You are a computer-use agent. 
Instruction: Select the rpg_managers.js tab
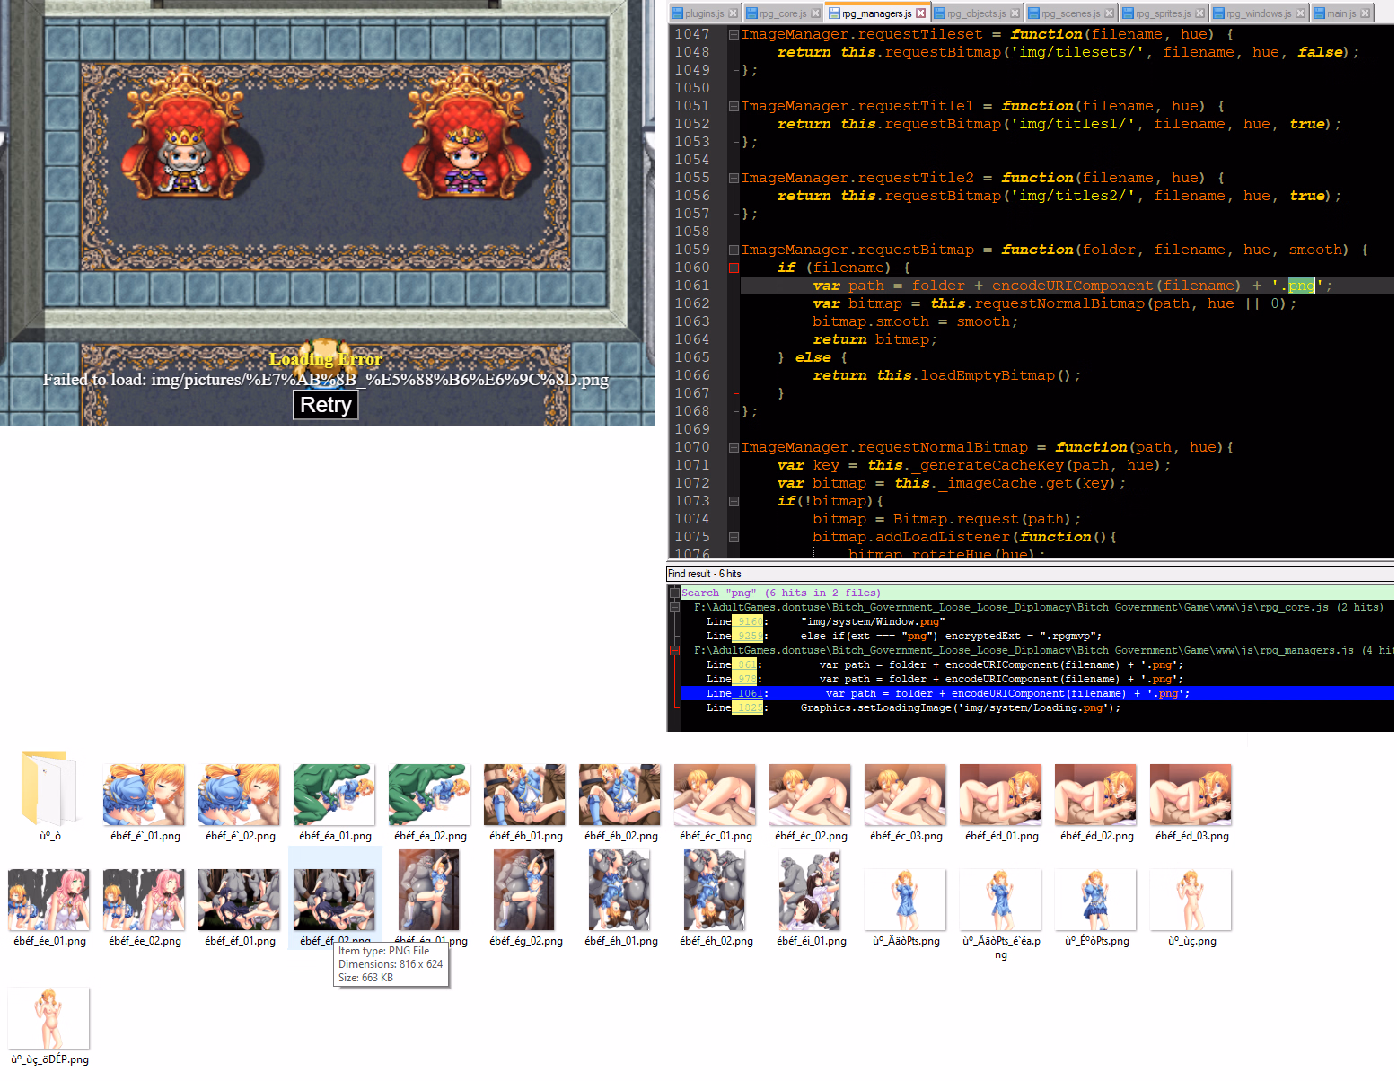876,13
